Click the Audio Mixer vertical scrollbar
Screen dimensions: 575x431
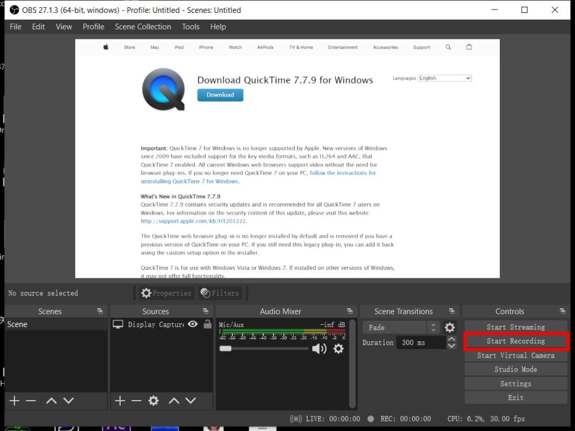pos(353,363)
